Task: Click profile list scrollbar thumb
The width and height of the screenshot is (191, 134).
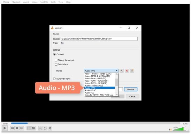Action: click(x=116, y=82)
